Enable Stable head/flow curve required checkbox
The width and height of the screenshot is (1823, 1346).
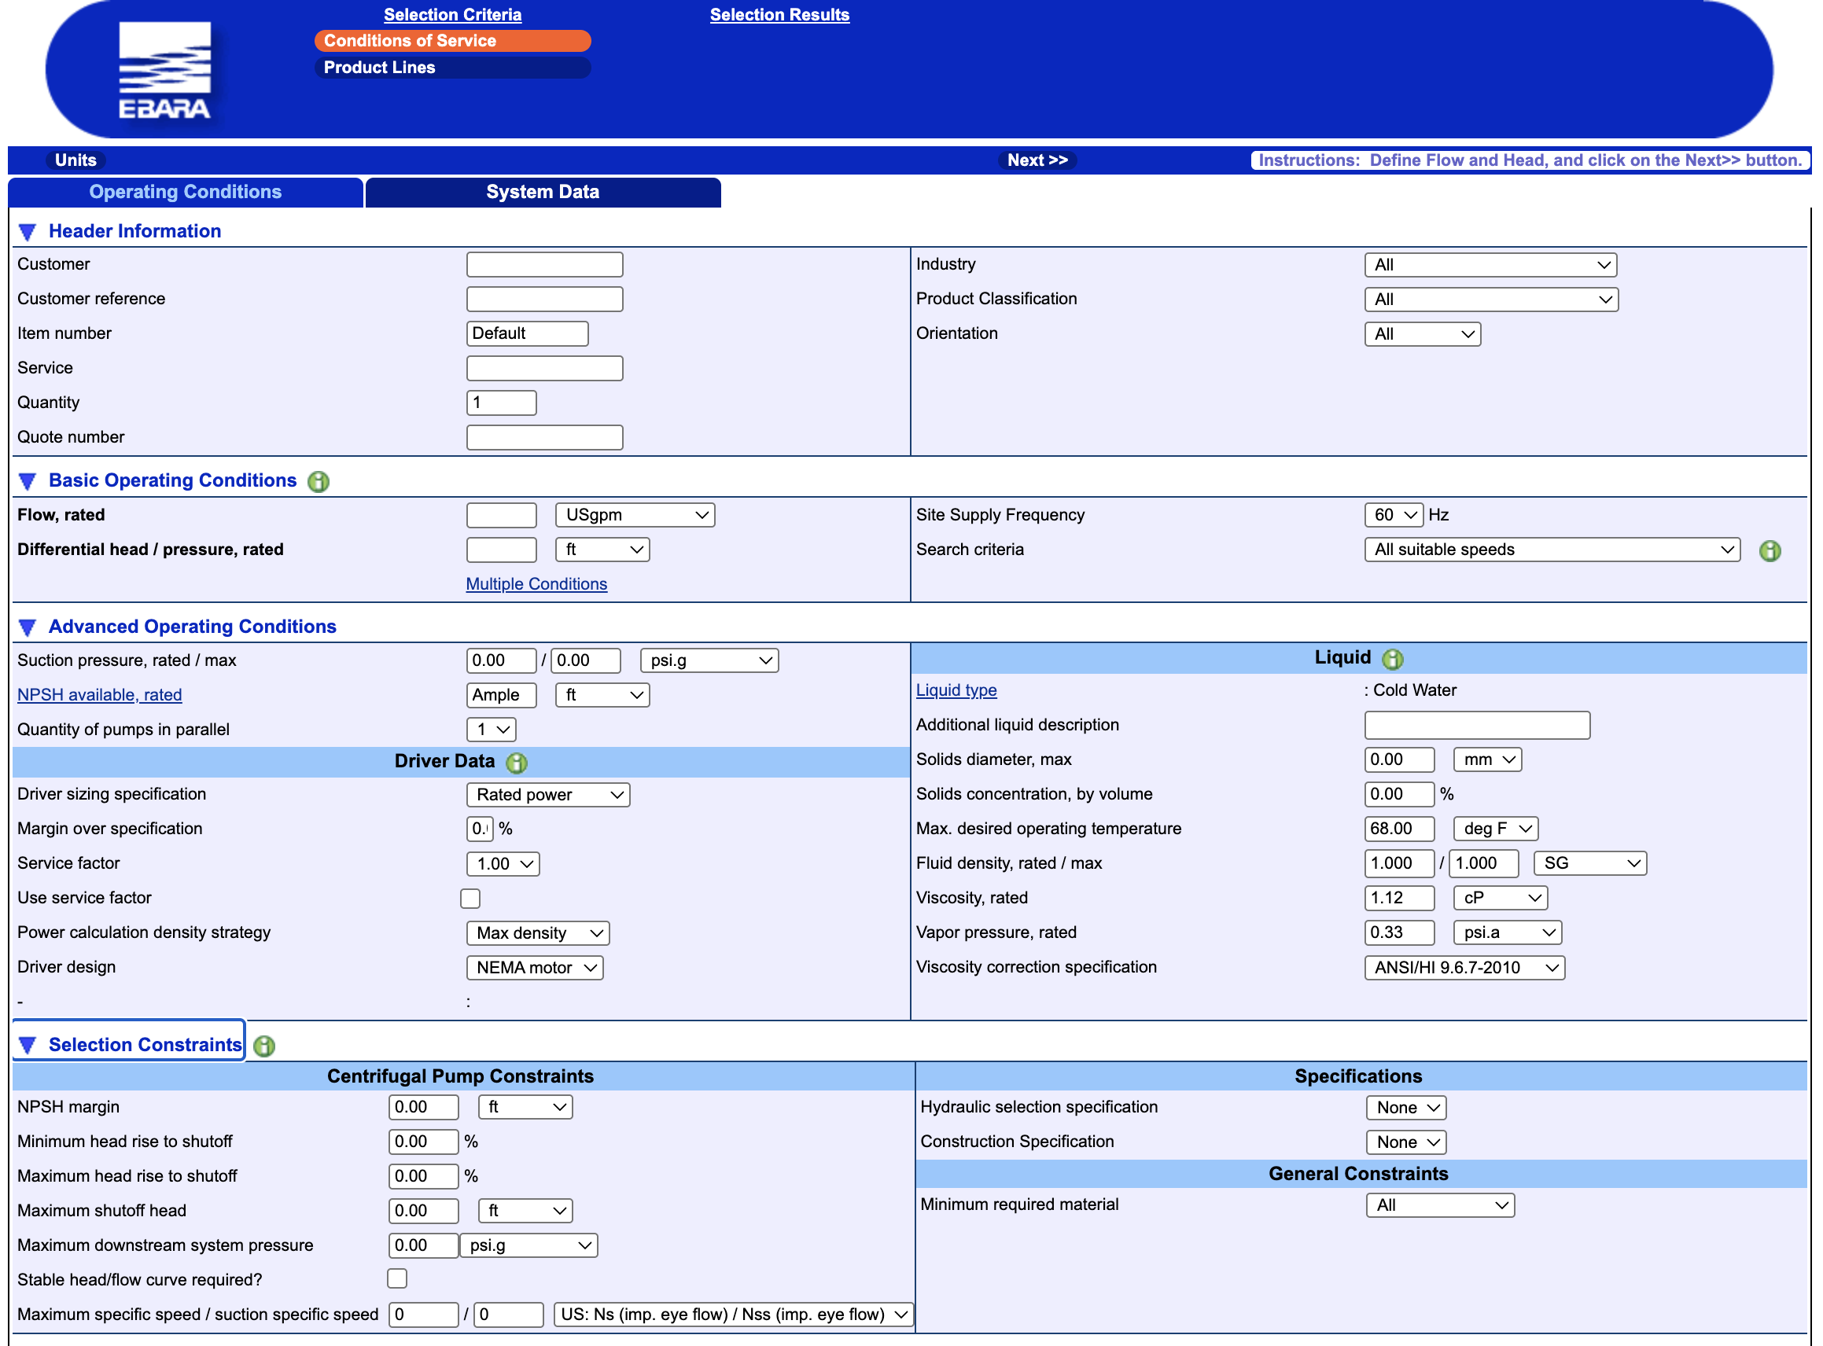[397, 1279]
